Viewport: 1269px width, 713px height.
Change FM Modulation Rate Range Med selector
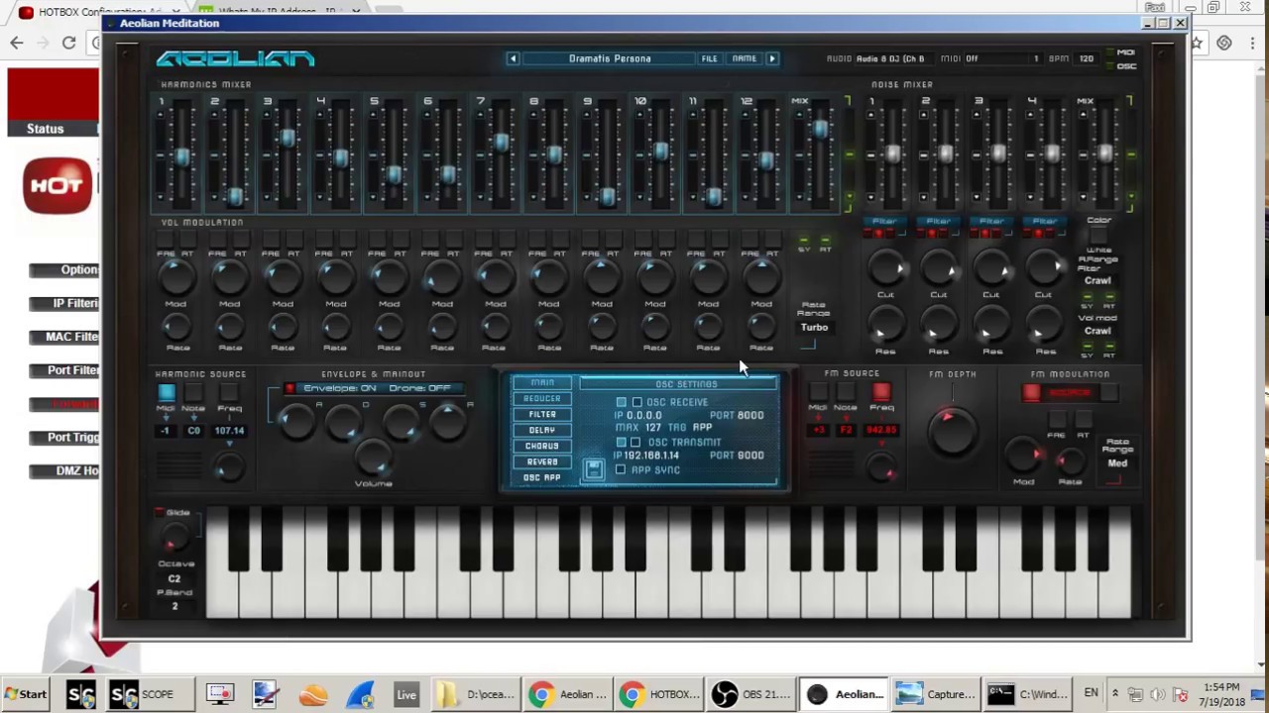(x=1117, y=463)
